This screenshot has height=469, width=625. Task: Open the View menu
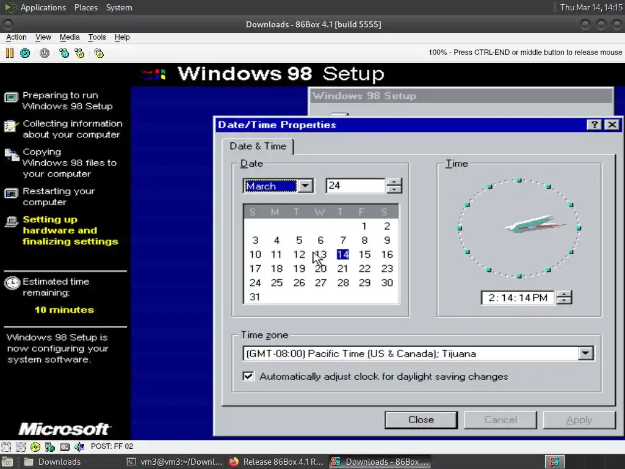43,37
